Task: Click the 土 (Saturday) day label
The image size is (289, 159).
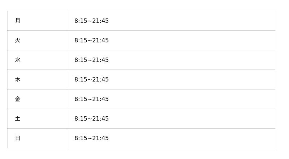Action: [18, 119]
